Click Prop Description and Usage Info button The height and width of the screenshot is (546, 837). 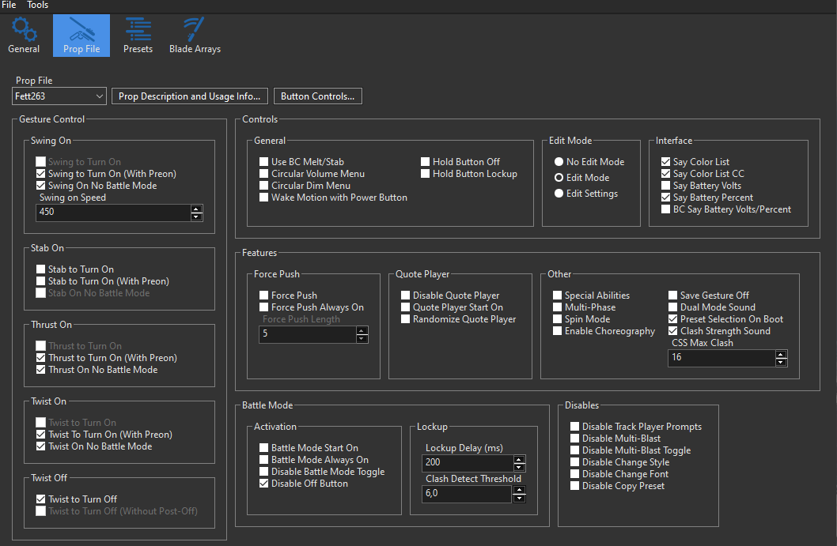point(189,96)
